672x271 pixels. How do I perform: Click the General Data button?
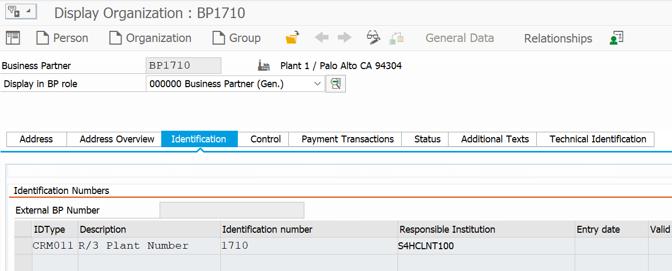pyautogui.click(x=460, y=38)
